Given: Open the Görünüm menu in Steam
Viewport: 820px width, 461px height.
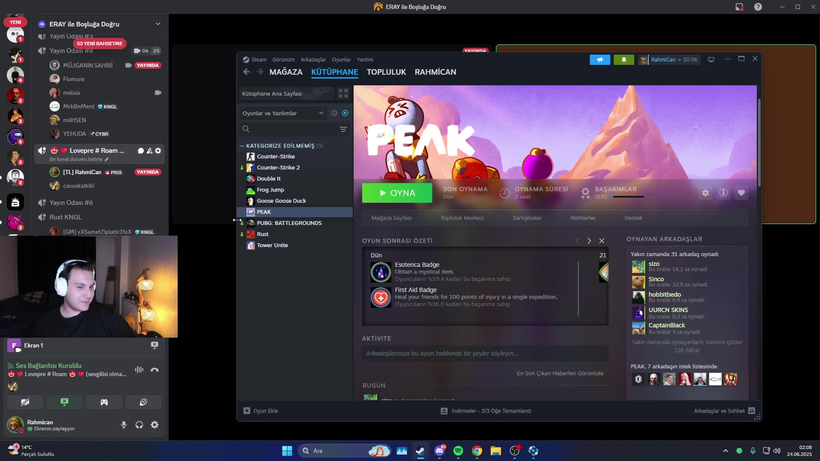Looking at the screenshot, I should [x=283, y=59].
